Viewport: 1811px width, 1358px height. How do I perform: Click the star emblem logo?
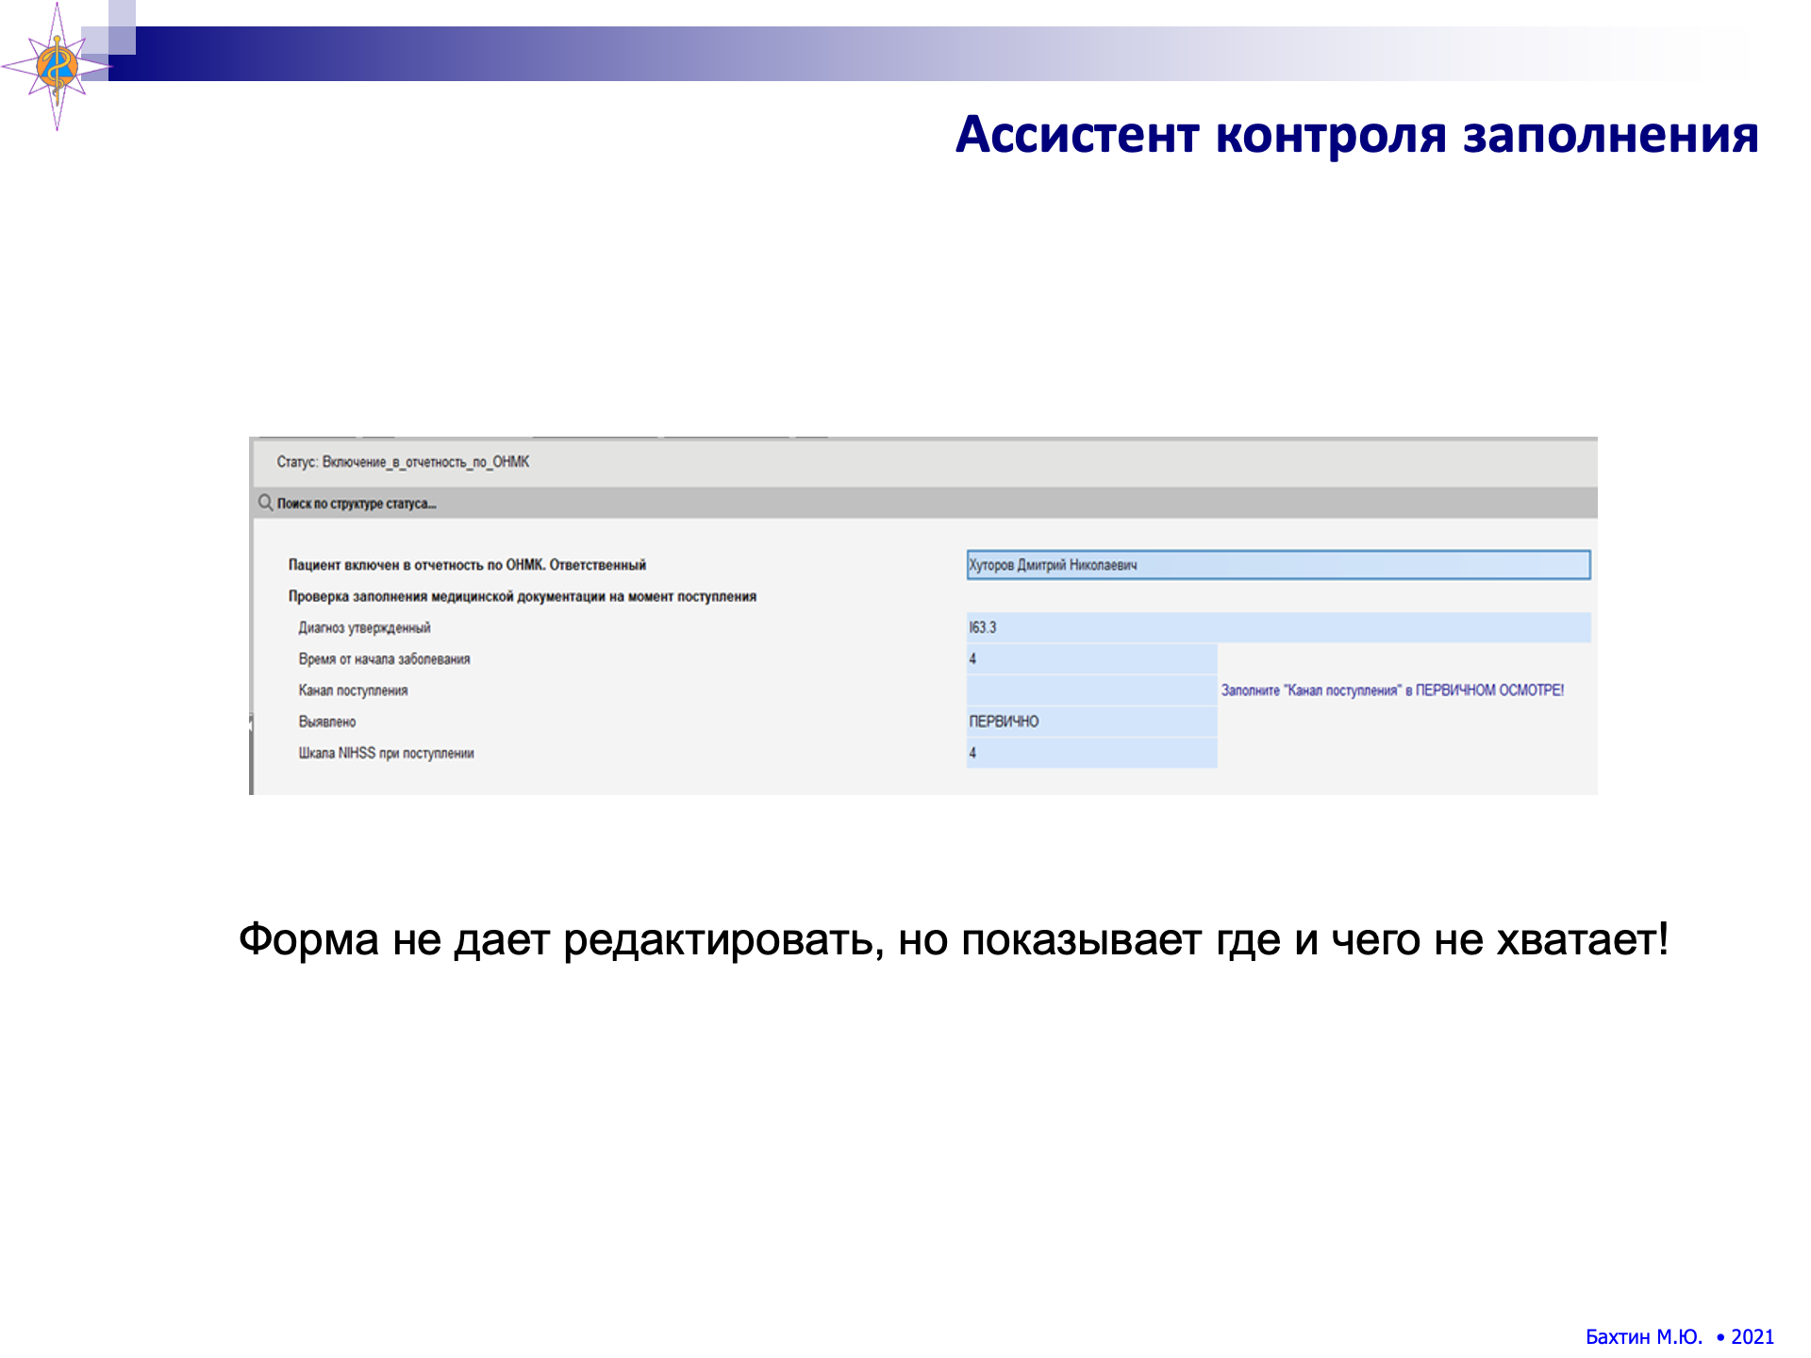(57, 66)
